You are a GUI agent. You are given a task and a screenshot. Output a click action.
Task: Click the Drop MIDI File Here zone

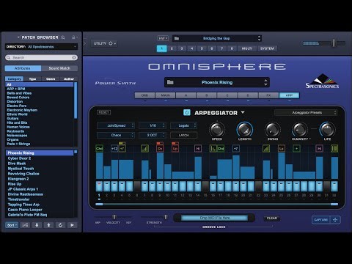(214, 218)
